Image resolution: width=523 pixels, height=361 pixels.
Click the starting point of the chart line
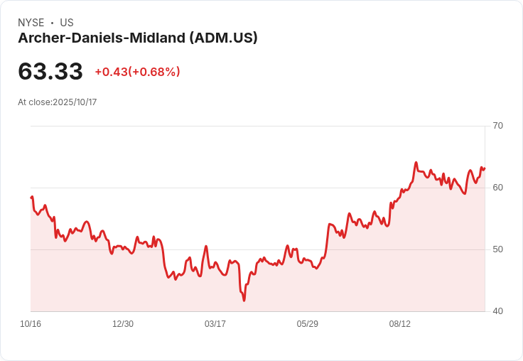(31, 198)
